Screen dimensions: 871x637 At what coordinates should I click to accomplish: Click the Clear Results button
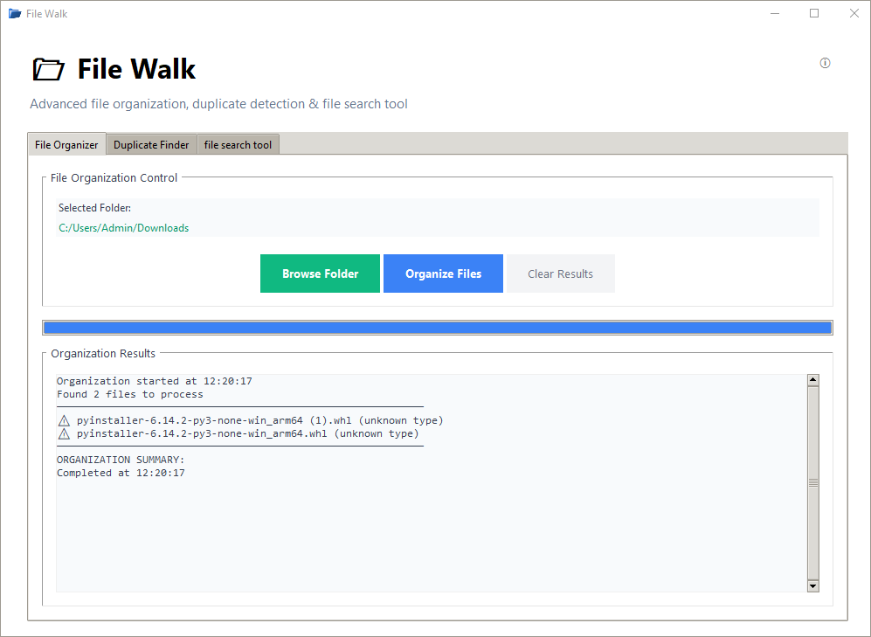click(560, 273)
